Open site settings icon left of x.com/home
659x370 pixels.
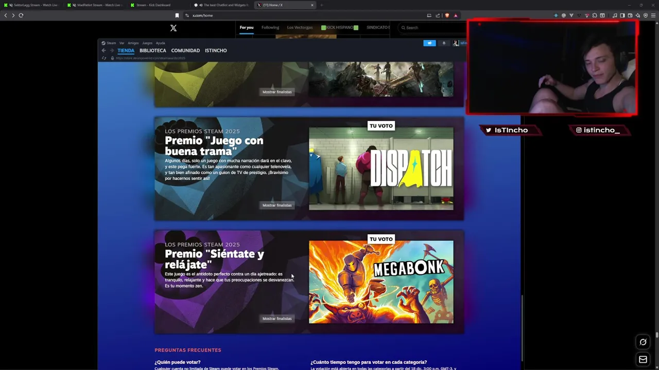coord(187,15)
